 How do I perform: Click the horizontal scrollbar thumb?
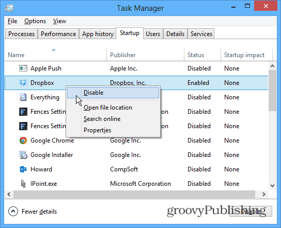click(134, 194)
